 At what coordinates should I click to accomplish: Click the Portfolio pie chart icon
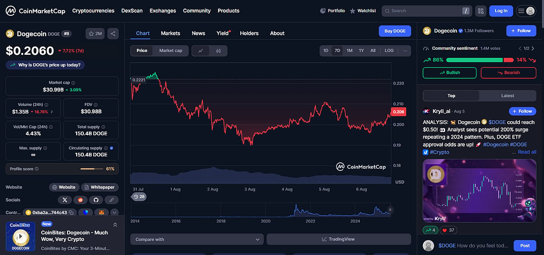(323, 11)
